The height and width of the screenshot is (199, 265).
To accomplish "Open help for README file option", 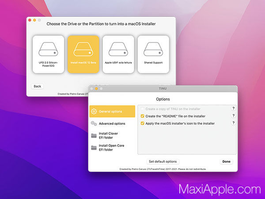I will coord(233,116).
